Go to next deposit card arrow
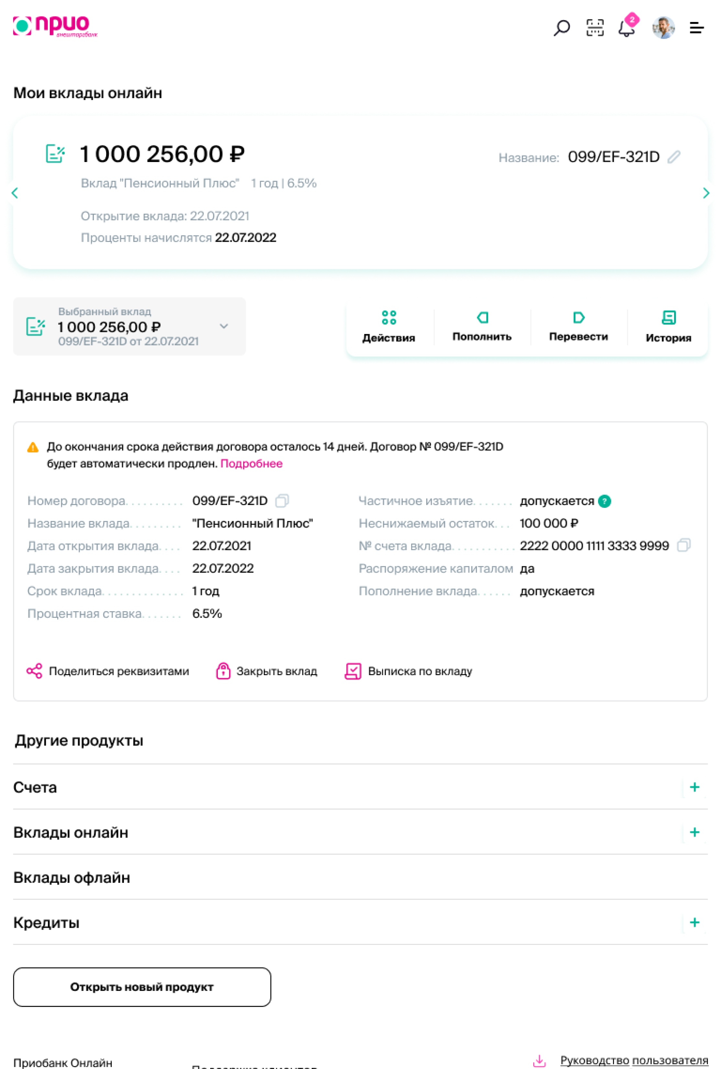 click(706, 193)
